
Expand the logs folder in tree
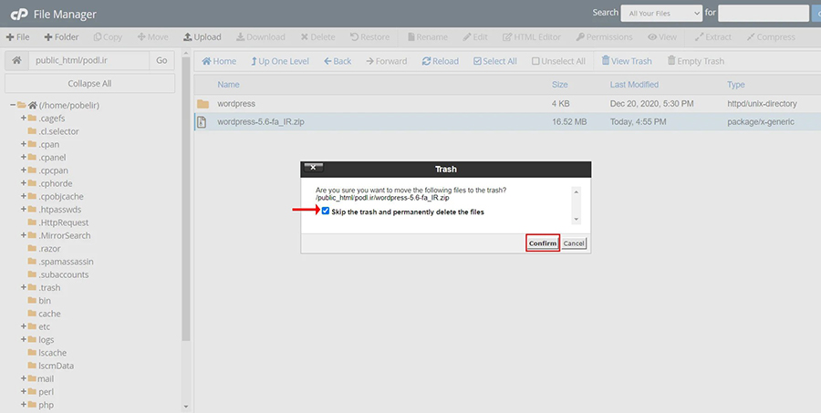coord(24,339)
